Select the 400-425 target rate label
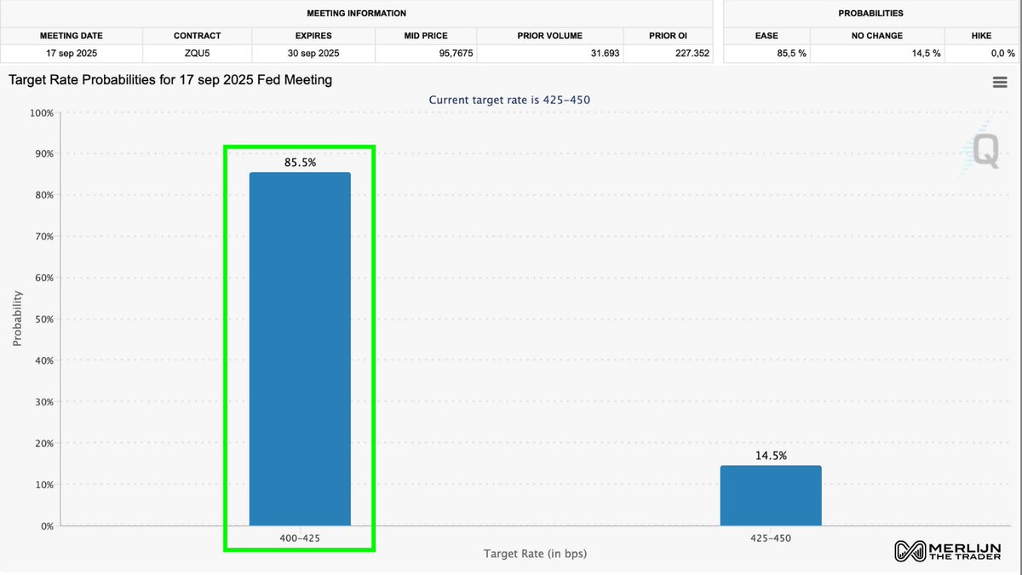This screenshot has height=575, width=1022. pyautogui.click(x=299, y=538)
